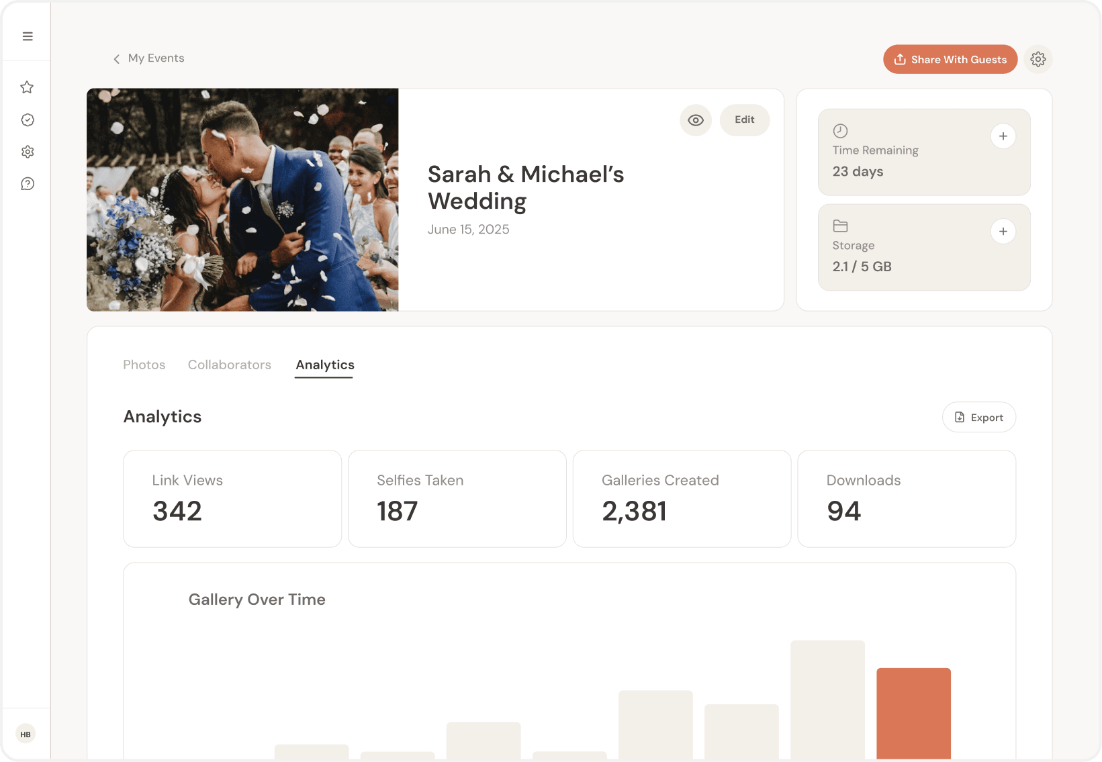Open the hamburger menu in sidebar
This screenshot has height=762, width=1102.
pyautogui.click(x=28, y=36)
